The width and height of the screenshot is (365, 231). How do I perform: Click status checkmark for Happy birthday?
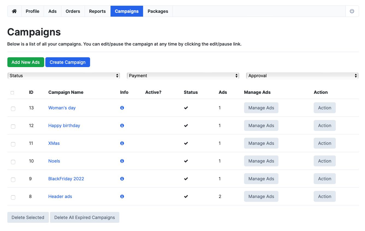186,125
